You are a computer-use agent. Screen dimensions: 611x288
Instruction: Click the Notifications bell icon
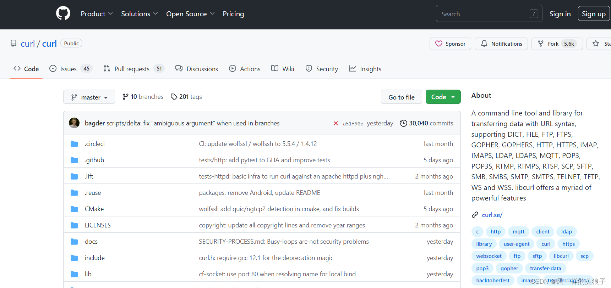point(484,44)
